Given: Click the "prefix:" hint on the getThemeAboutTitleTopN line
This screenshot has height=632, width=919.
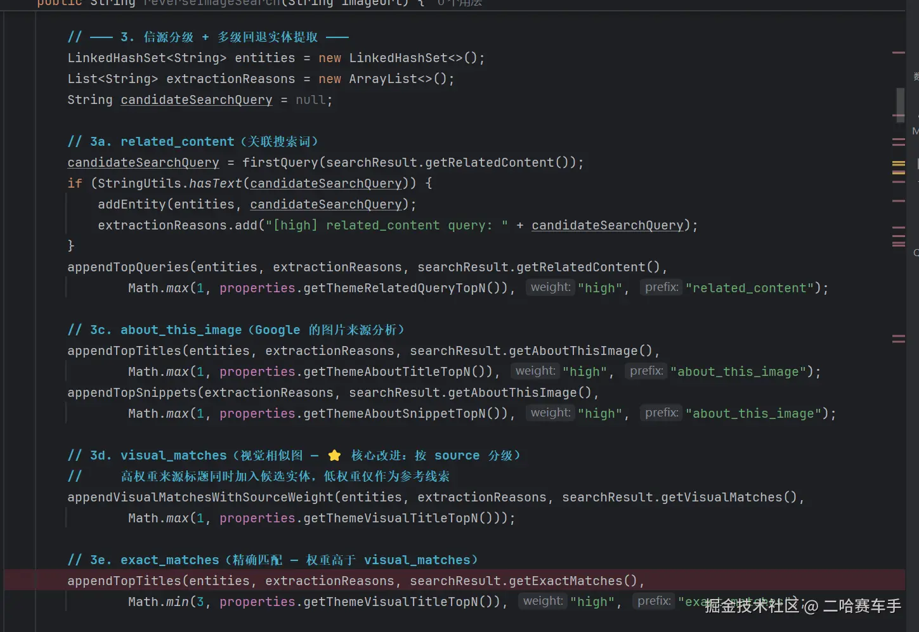Looking at the screenshot, I should 646,371.
